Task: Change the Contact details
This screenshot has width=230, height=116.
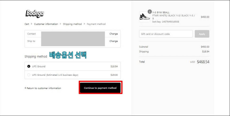Action: [x=113, y=34]
